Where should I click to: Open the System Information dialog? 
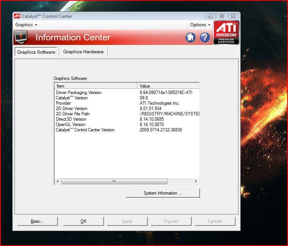click(x=163, y=193)
